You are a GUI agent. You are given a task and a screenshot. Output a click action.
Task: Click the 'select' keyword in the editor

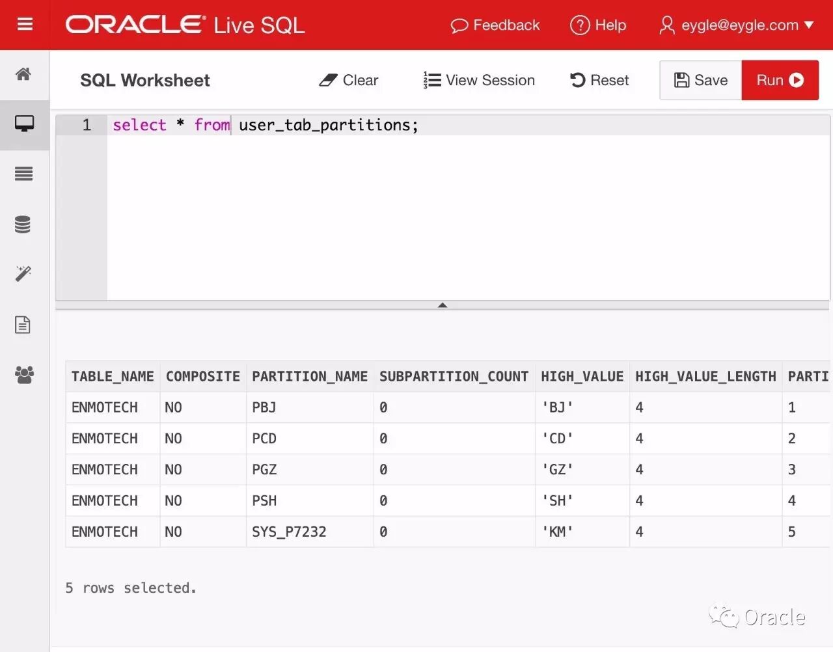[139, 125]
